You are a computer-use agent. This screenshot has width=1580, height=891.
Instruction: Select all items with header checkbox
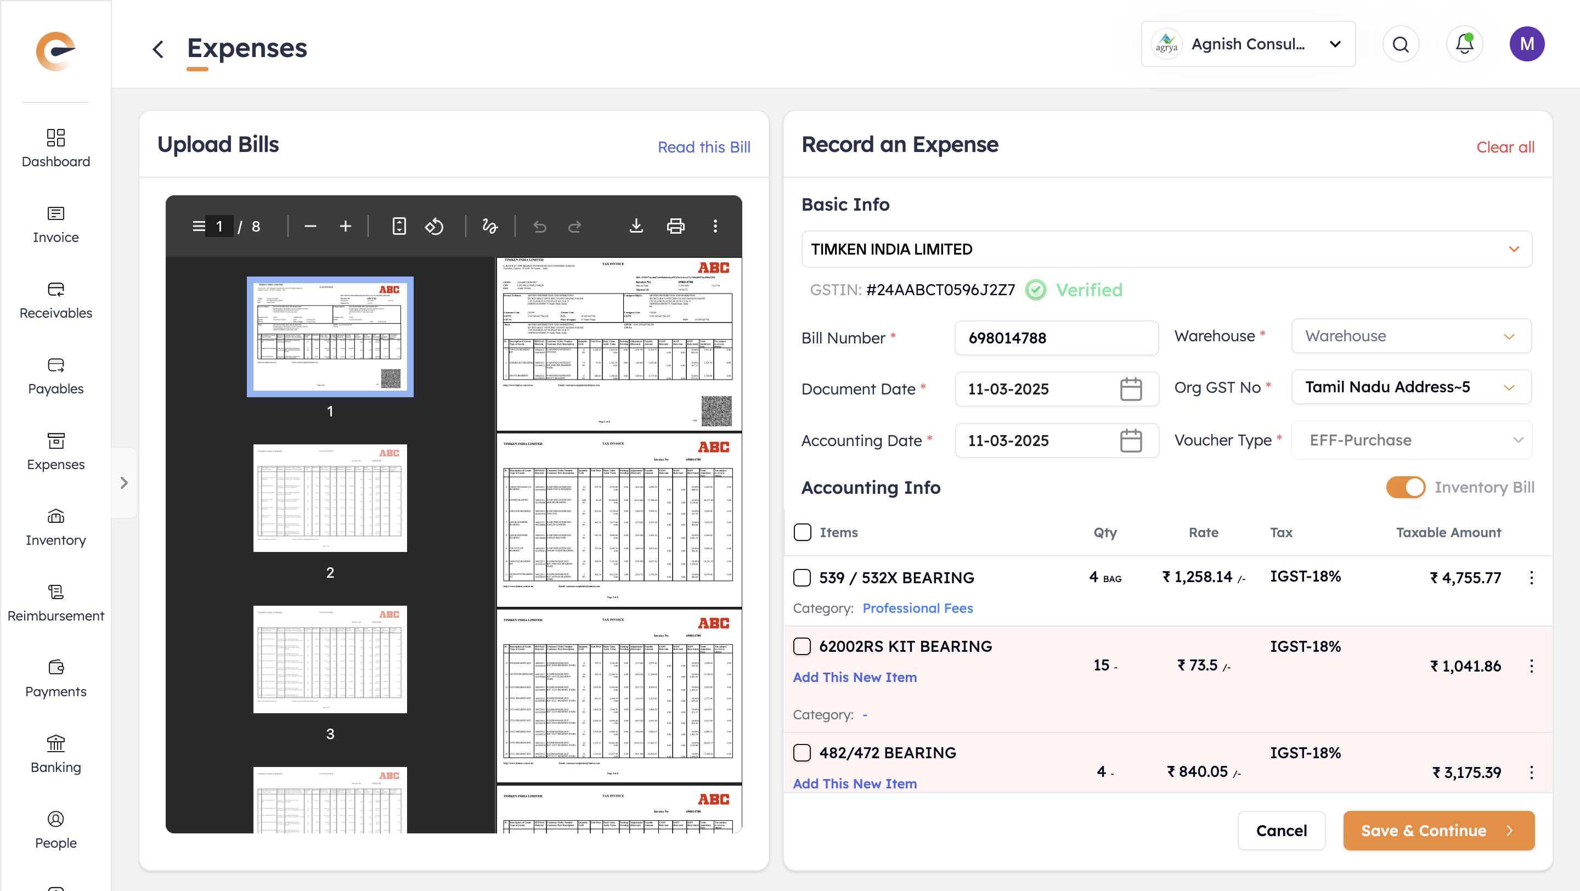pyautogui.click(x=802, y=532)
